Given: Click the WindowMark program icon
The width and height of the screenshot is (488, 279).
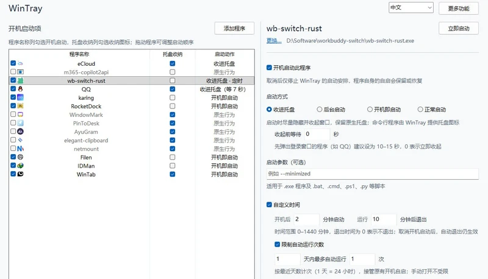Looking at the screenshot, I should 20,115.
